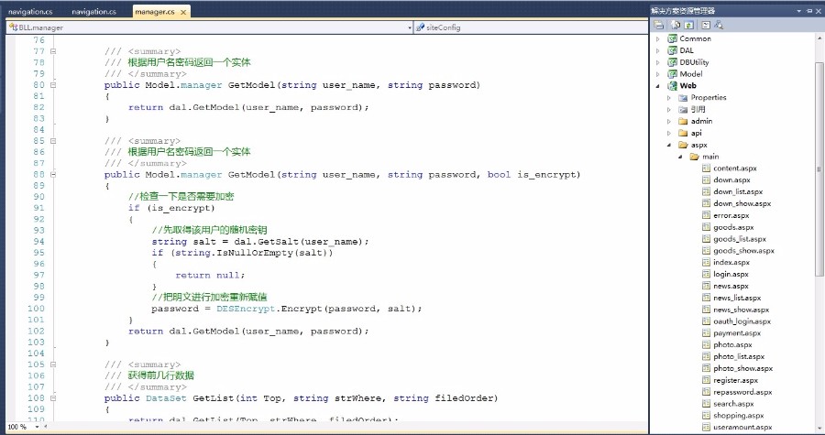Screen dimensions: 825x435
Task: Collapse outlining at line 85 summary
Action: coord(52,141)
